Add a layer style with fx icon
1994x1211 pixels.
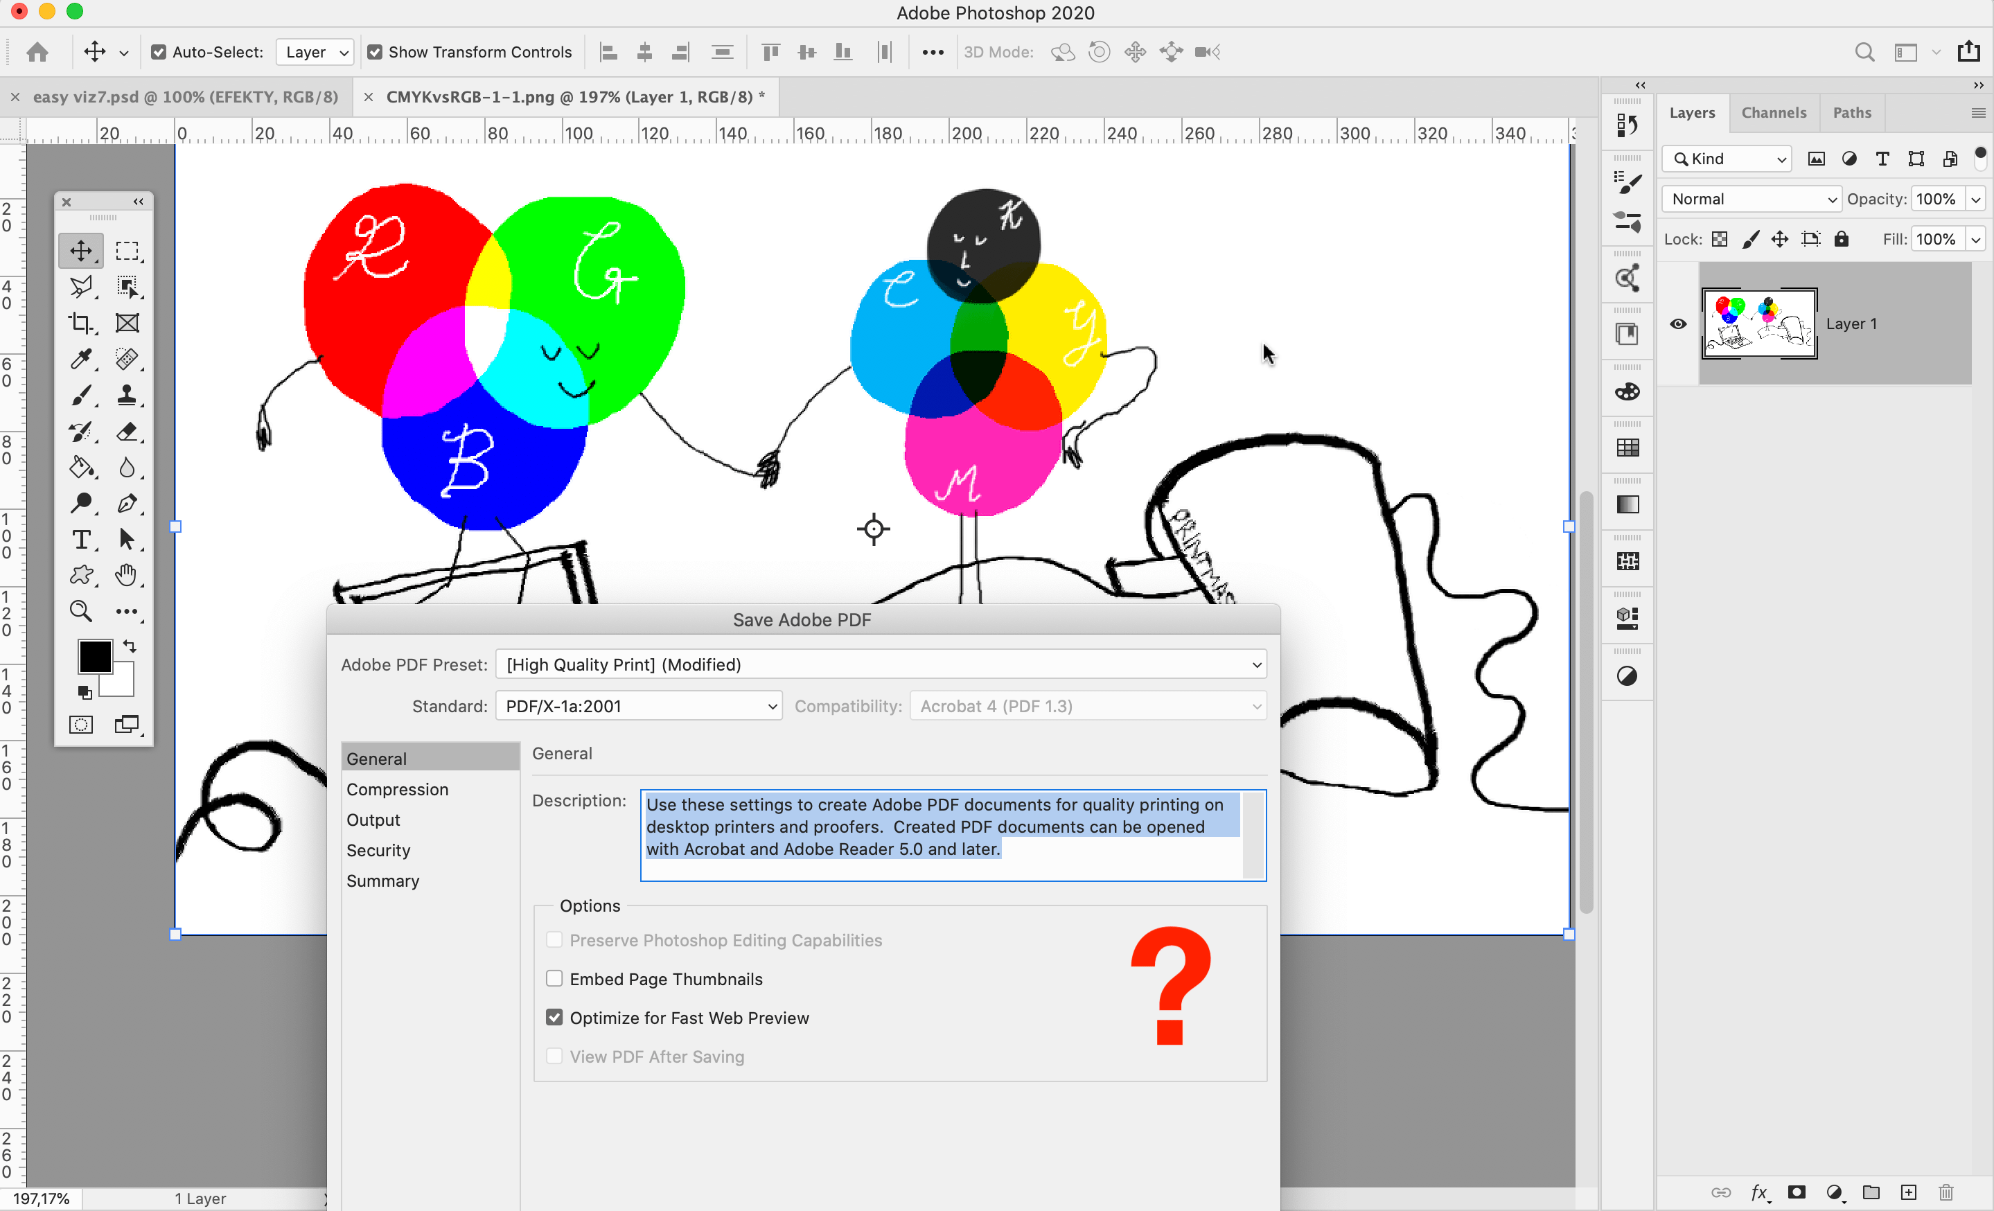(x=1759, y=1192)
